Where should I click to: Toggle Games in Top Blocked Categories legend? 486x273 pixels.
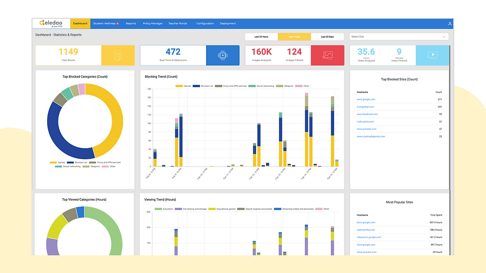[x=58, y=163]
